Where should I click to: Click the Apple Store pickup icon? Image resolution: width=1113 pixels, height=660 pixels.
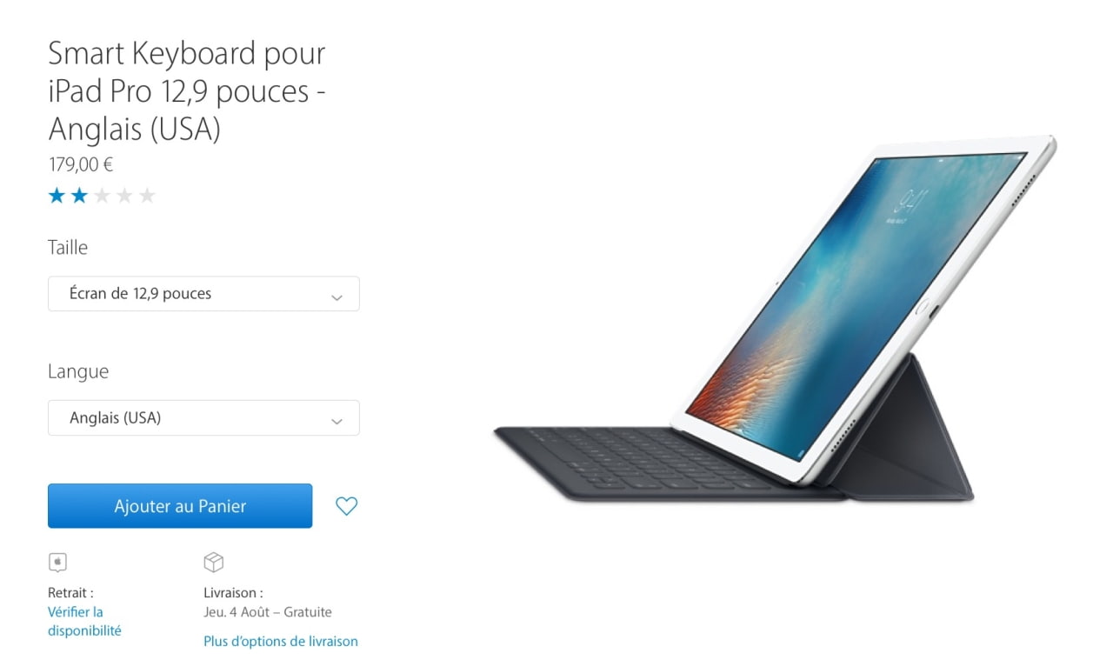tap(57, 562)
